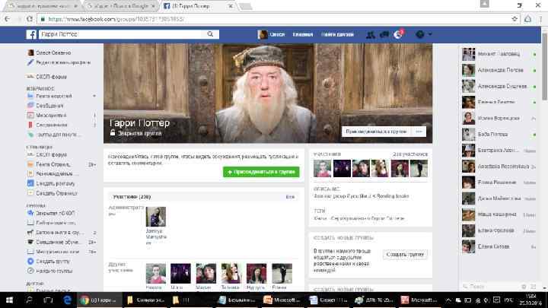The width and height of the screenshot is (548, 308).
Task: Open Task View on the taskbar
Action: 48,300
